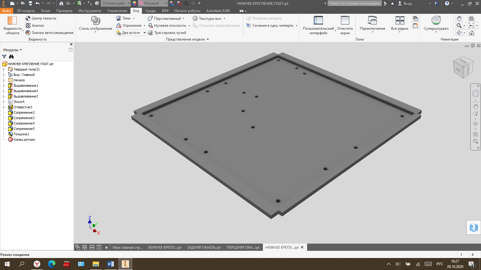The height and width of the screenshot is (270, 481).
Task: Select Конец детали marker in tree
Action: pyautogui.click(x=24, y=139)
